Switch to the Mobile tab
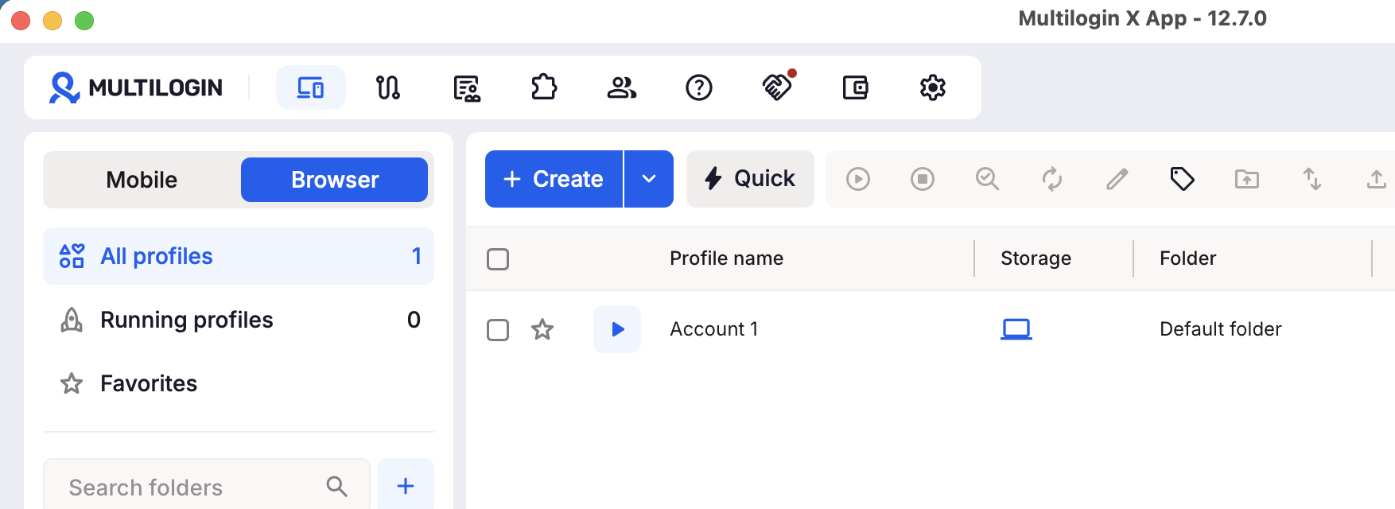 click(x=142, y=180)
